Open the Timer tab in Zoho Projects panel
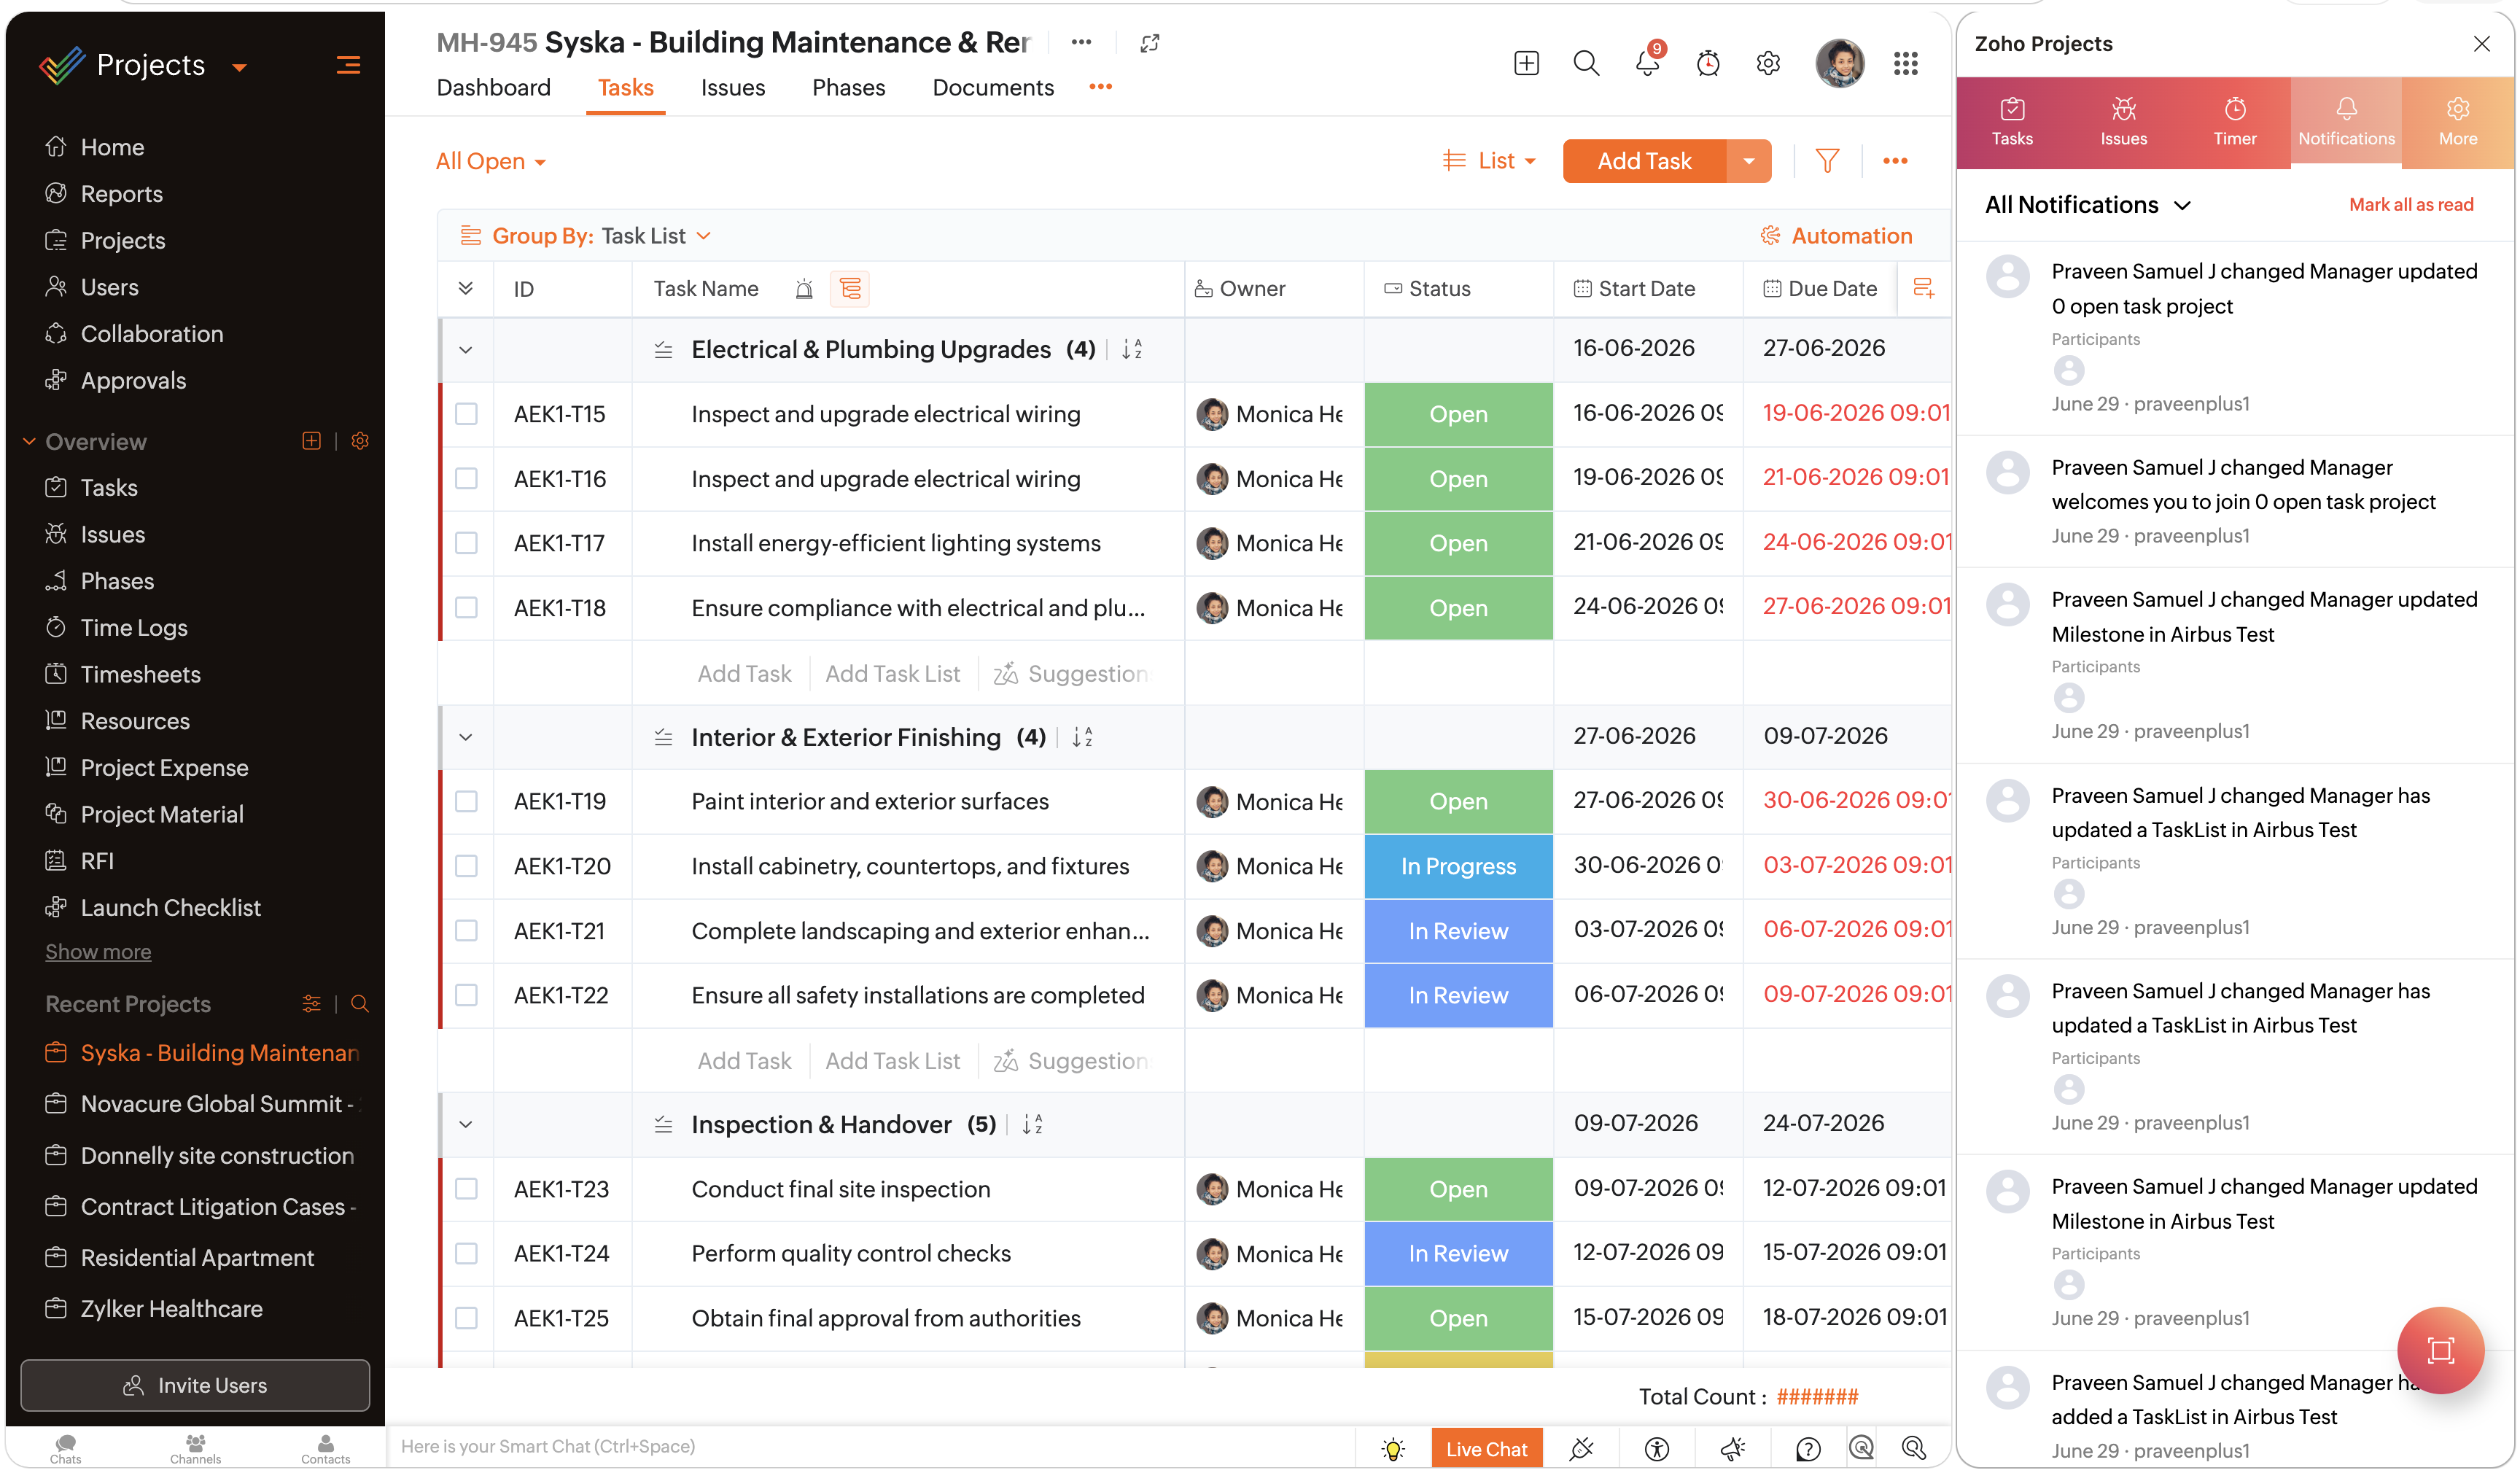 coord(2235,123)
